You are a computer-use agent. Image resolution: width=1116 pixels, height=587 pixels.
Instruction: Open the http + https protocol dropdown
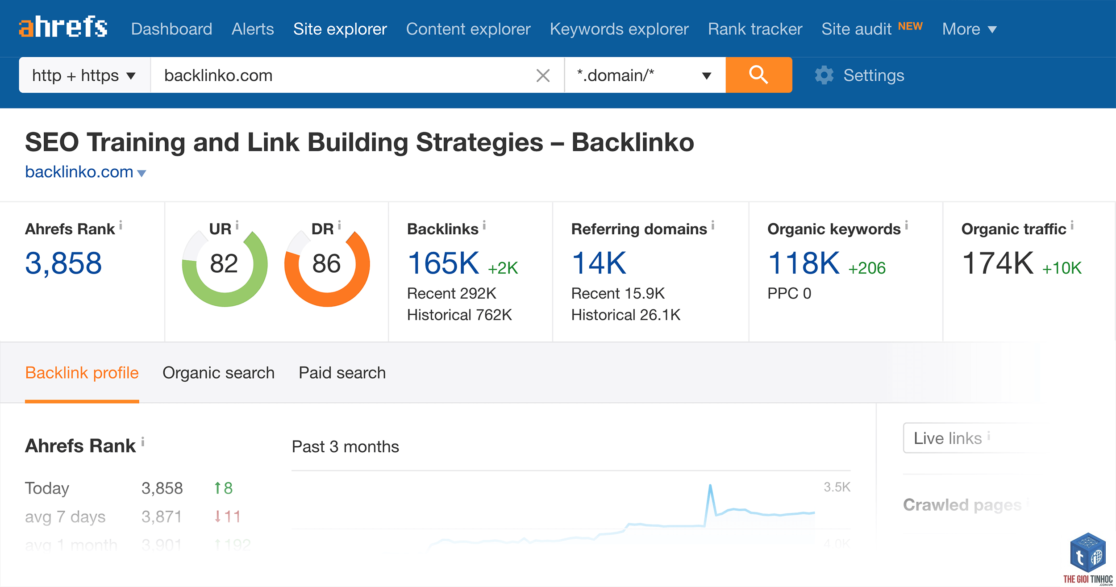[x=84, y=75]
